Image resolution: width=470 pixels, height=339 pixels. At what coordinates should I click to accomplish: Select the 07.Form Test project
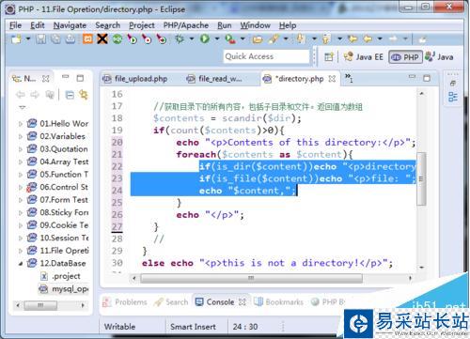pyautogui.click(x=57, y=200)
